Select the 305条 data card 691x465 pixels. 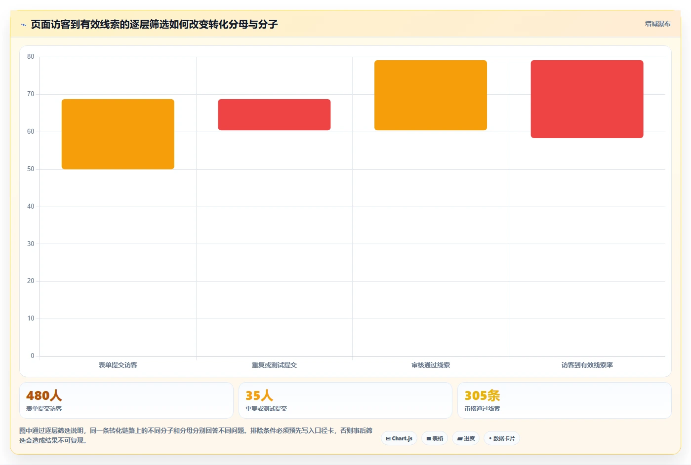(564, 400)
